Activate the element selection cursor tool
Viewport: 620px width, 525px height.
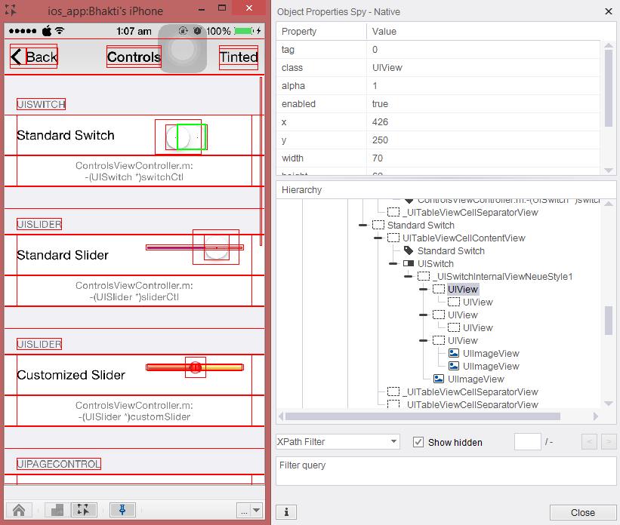click(84, 510)
